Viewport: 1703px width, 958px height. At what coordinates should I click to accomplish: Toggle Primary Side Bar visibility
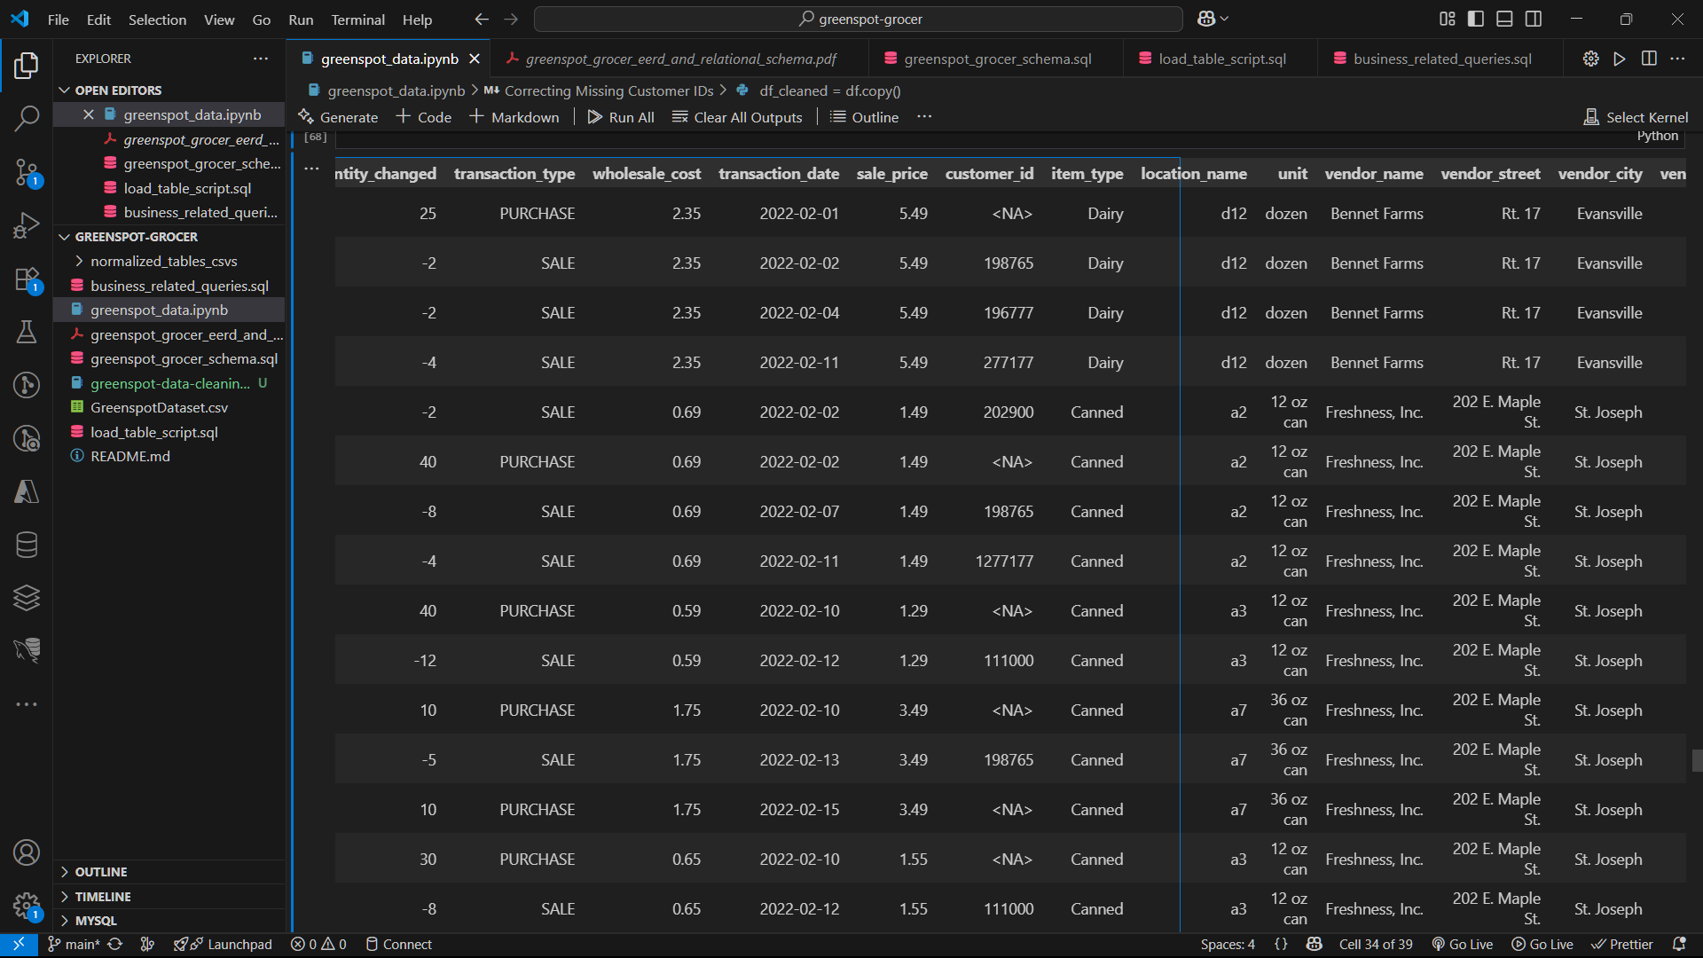pos(1476,19)
